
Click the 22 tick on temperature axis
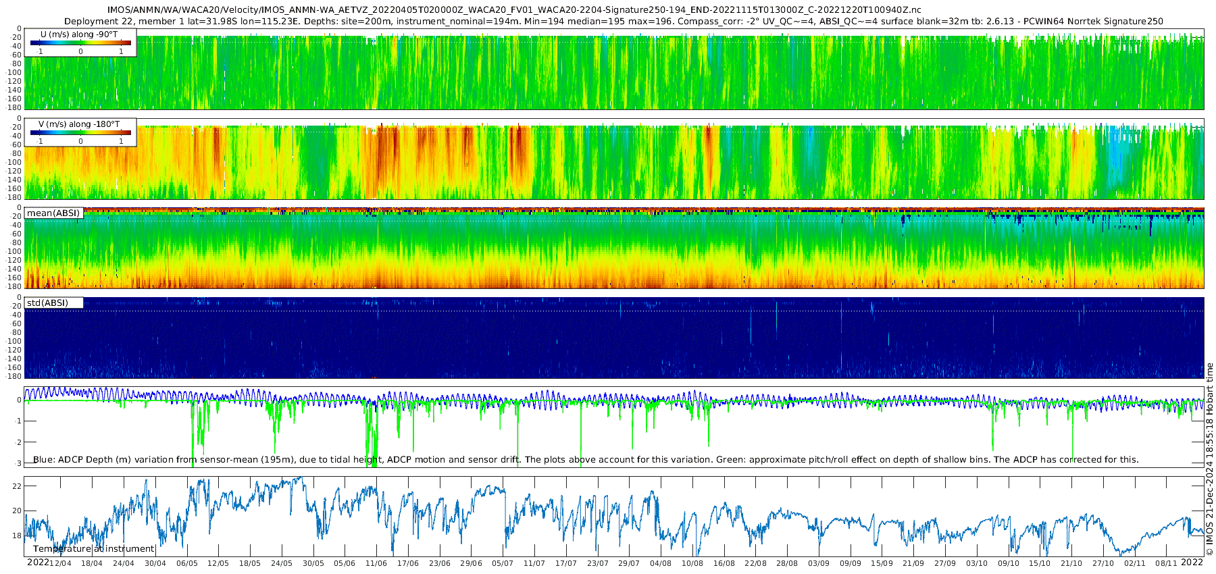click(18, 486)
